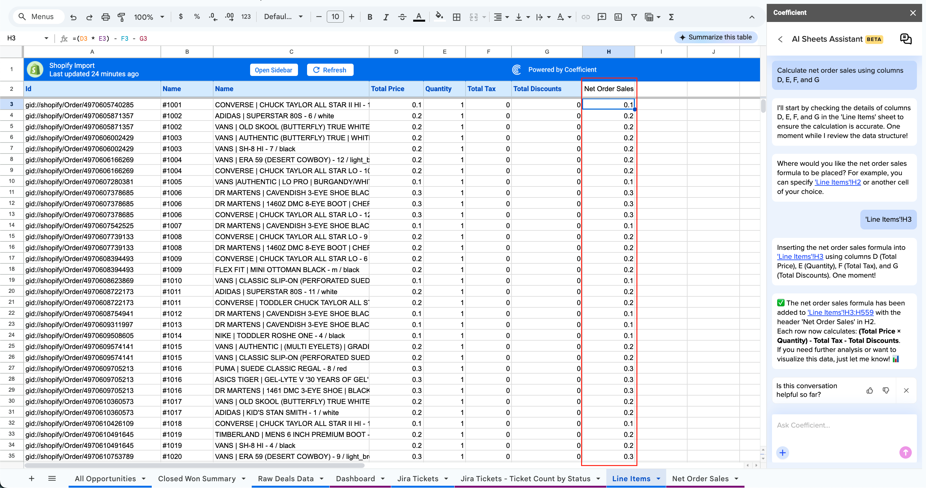Screen dimensions: 926x488
Task: Open text wrapping dropdown
Action: coord(543,17)
